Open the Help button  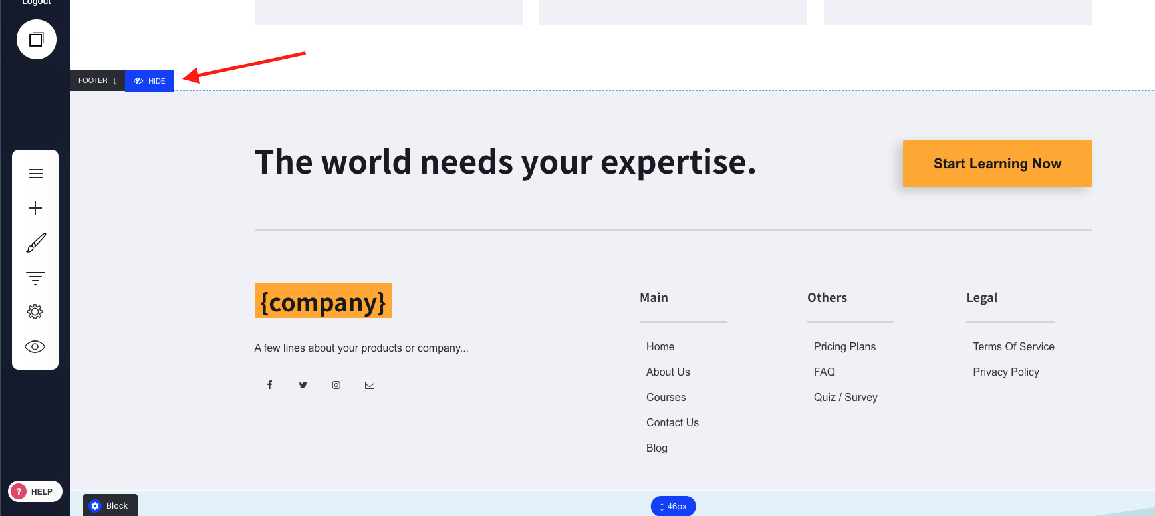(35, 491)
